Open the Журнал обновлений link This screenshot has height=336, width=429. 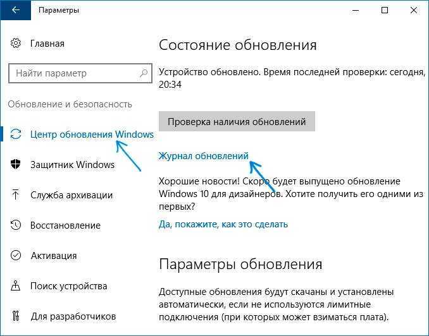[204, 156]
